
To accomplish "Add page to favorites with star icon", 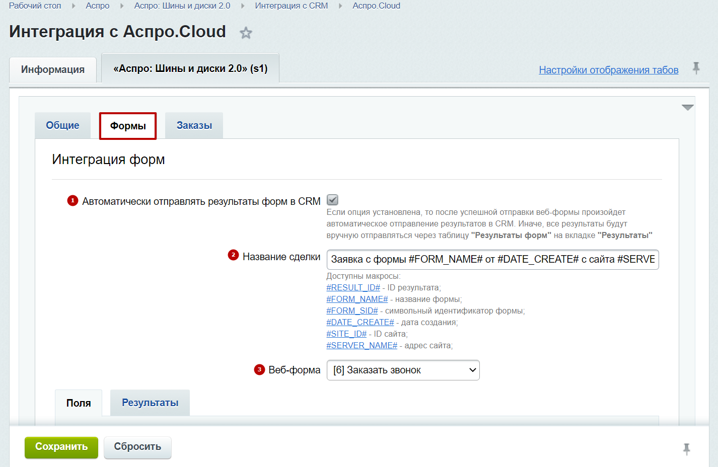I will (x=246, y=33).
